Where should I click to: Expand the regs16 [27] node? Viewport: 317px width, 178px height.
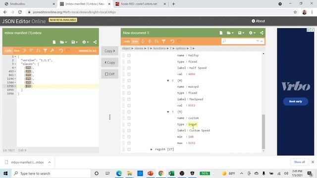coord(151,149)
